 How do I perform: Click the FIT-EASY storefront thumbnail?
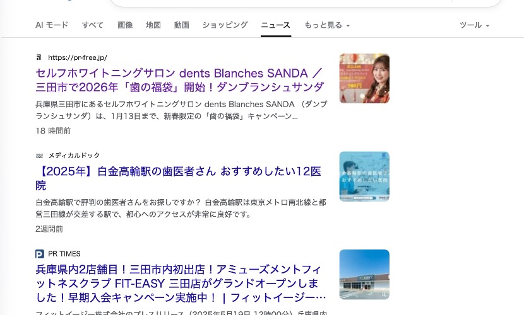click(364, 274)
